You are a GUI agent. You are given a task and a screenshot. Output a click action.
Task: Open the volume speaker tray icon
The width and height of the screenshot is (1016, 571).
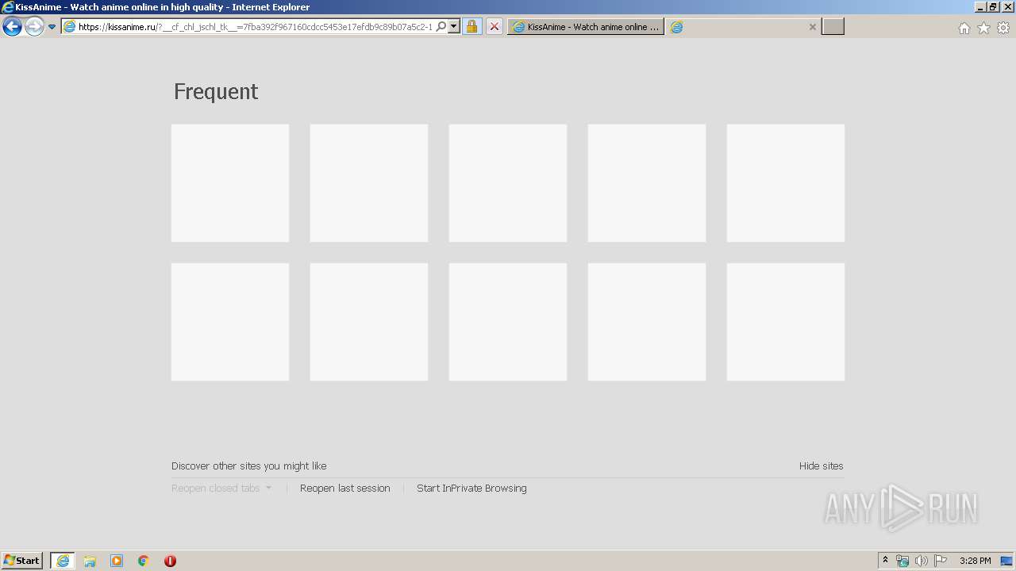point(921,561)
